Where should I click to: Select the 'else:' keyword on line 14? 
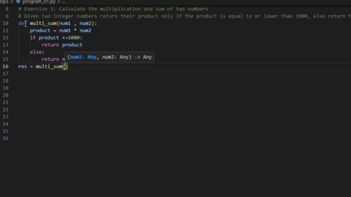coord(37,52)
